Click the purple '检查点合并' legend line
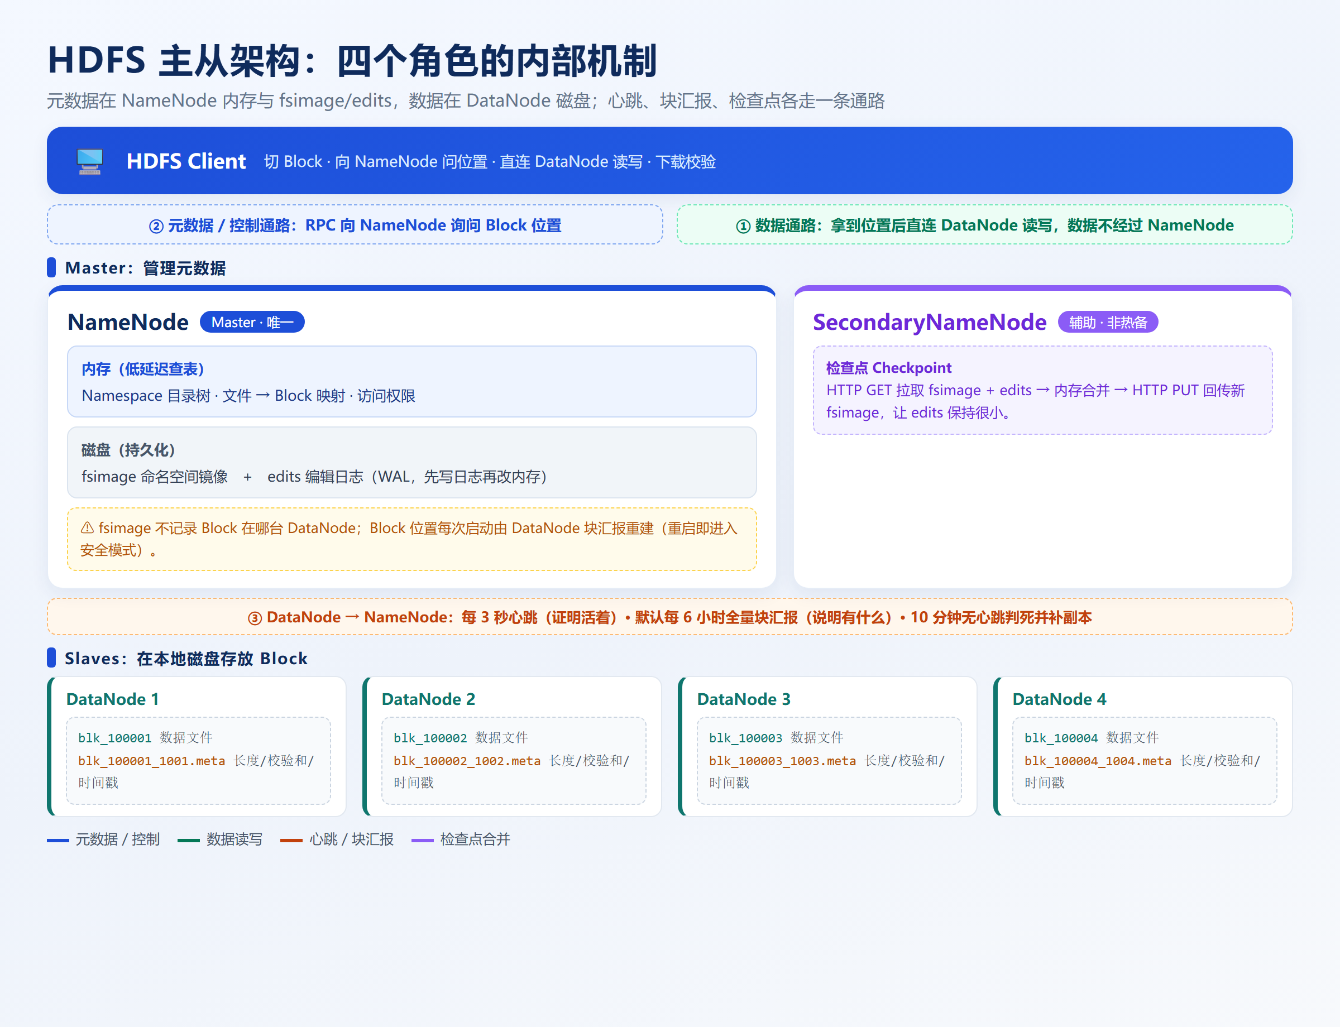This screenshot has width=1340, height=1027. coord(423,841)
